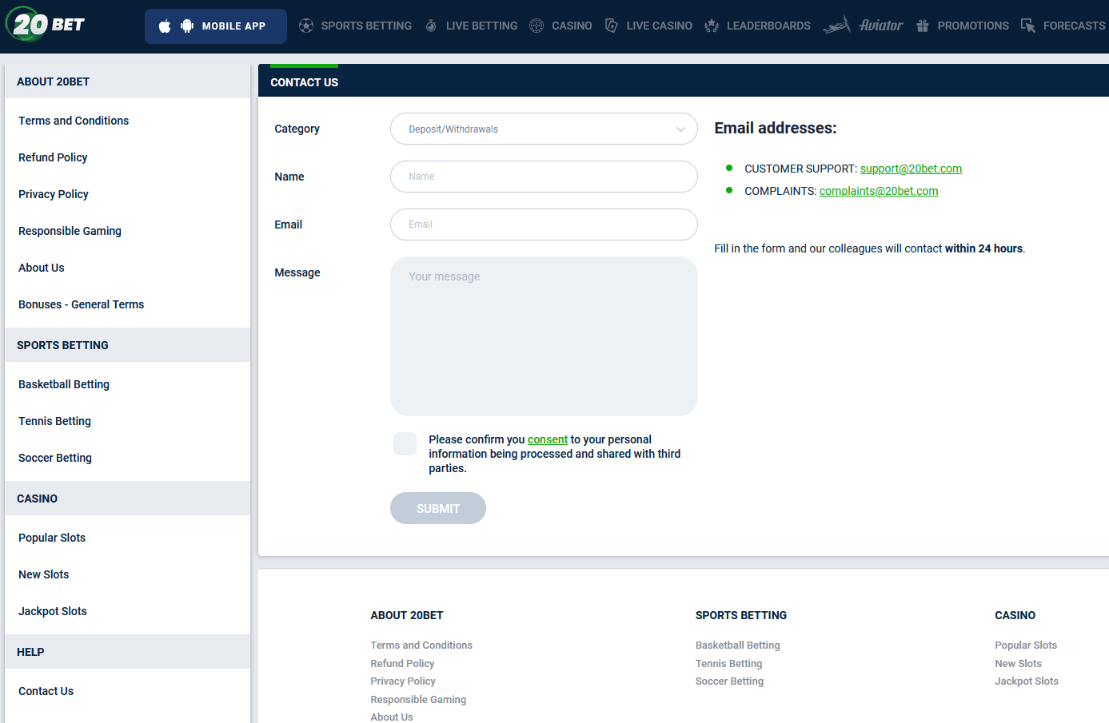Open Basketball Betting in sidebar

(x=64, y=384)
